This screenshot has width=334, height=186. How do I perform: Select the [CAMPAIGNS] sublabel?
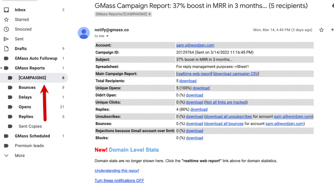point(32,78)
